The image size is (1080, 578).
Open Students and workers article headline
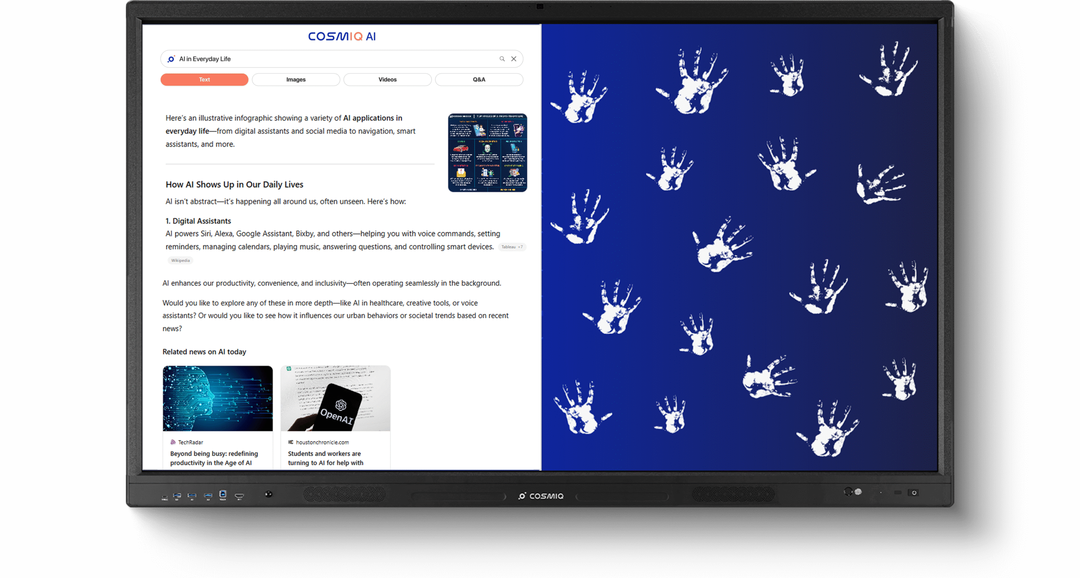click(325, 458)
